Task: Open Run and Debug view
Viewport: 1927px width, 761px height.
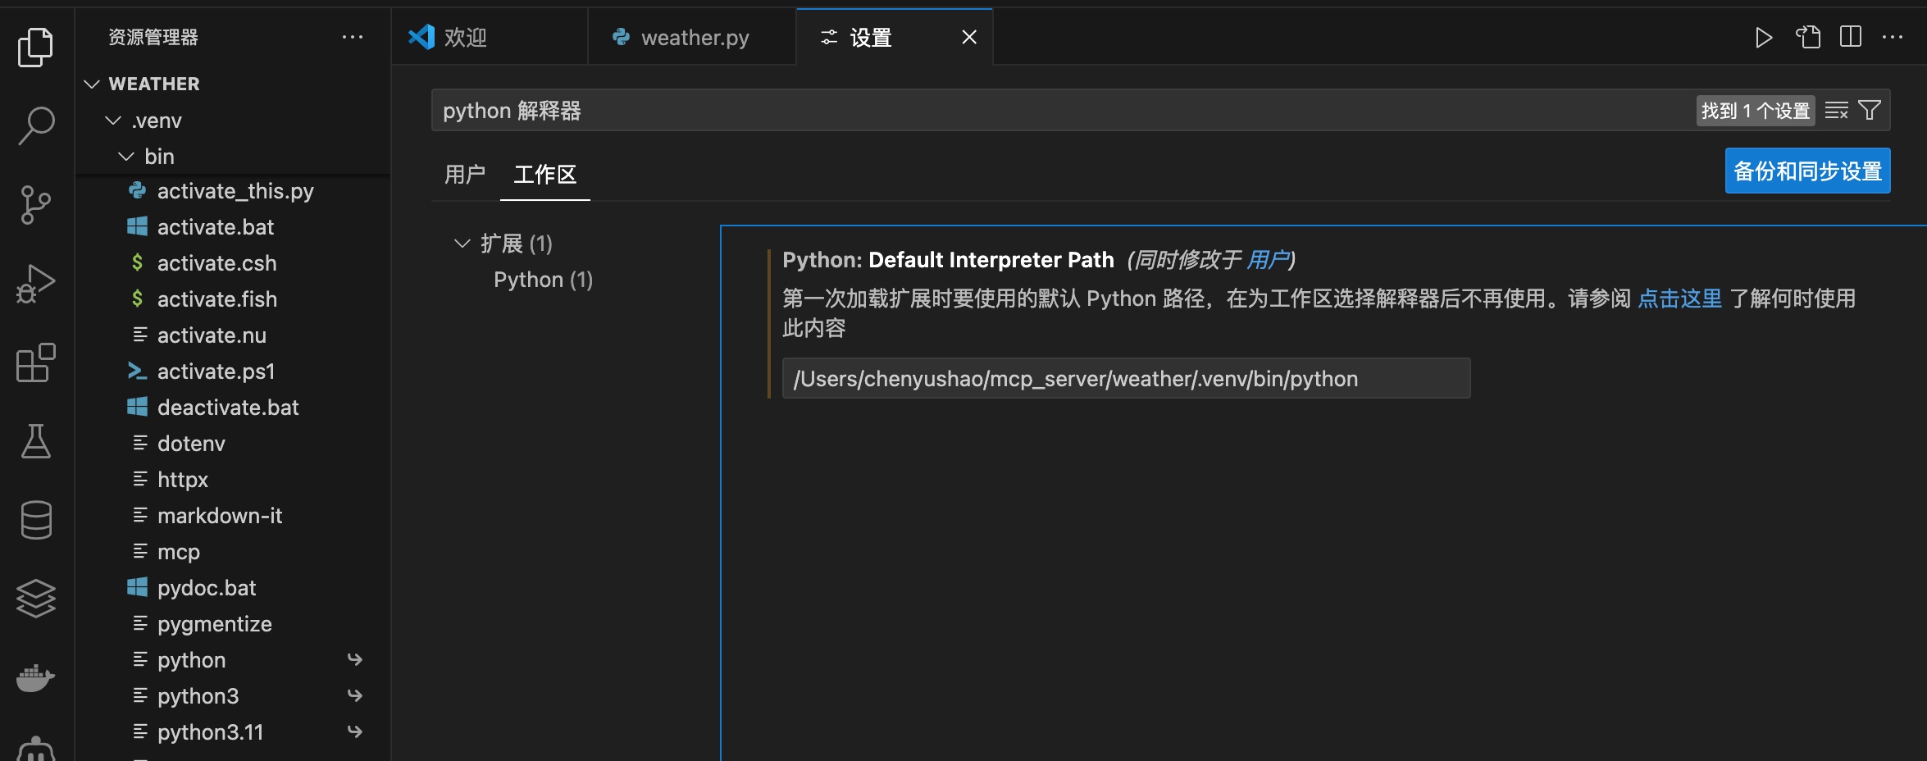Action: [35, 284]
